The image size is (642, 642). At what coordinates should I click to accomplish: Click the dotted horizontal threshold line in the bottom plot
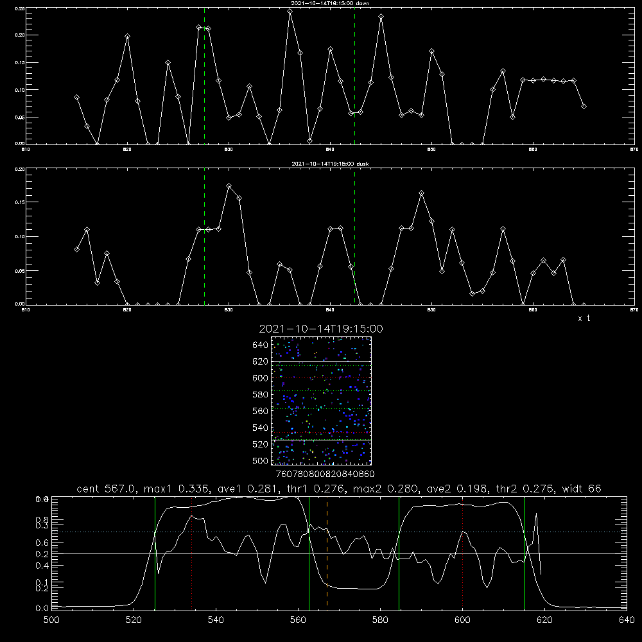coord(339,532)
